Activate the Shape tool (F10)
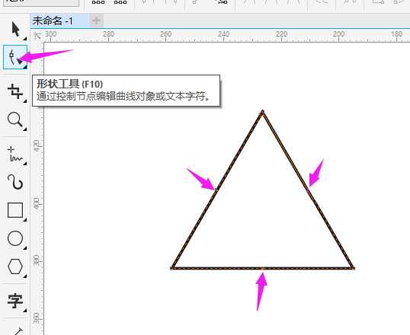 (15, 57)
